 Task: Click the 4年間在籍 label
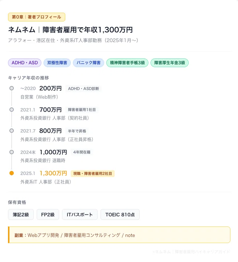pyautogui.click(x=82, y=152)
